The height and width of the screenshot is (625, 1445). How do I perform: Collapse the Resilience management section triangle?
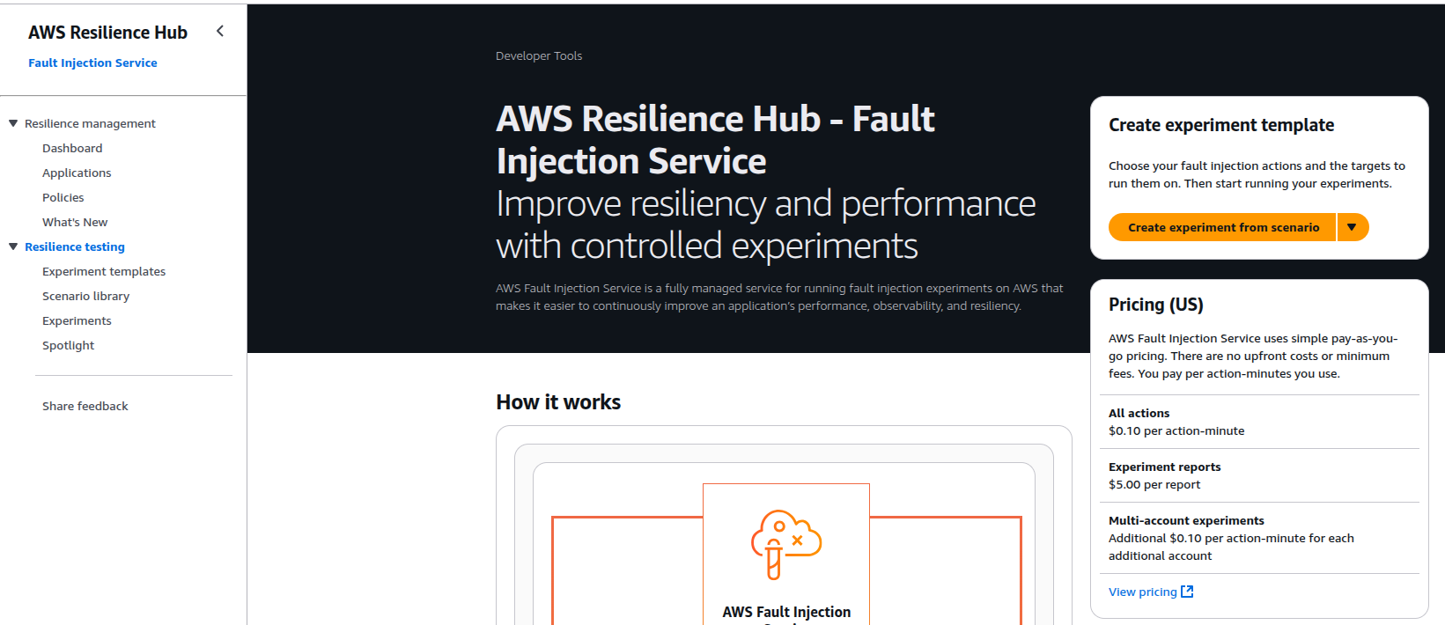[x=13, y=123]
